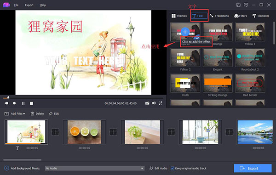Select the window with cup clip
Screen dimensions: 276x175
click(x=200, y=132)
